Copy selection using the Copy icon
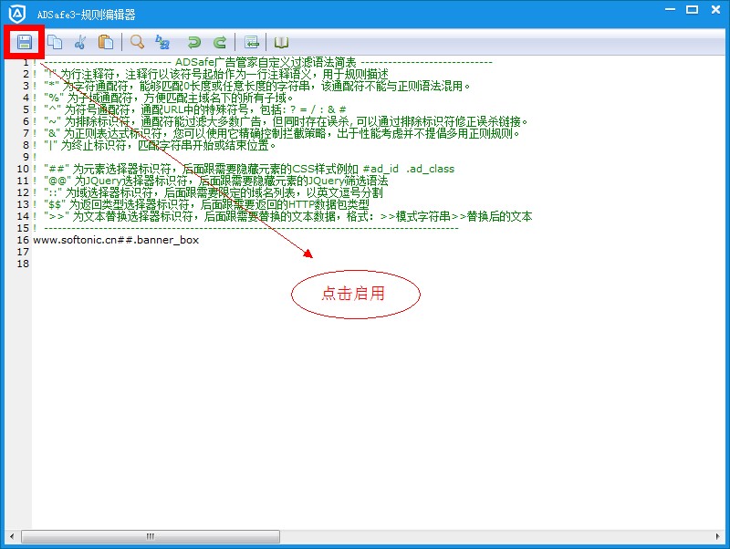The width and height of the screenshot is (730, 549). coord(55,42)
